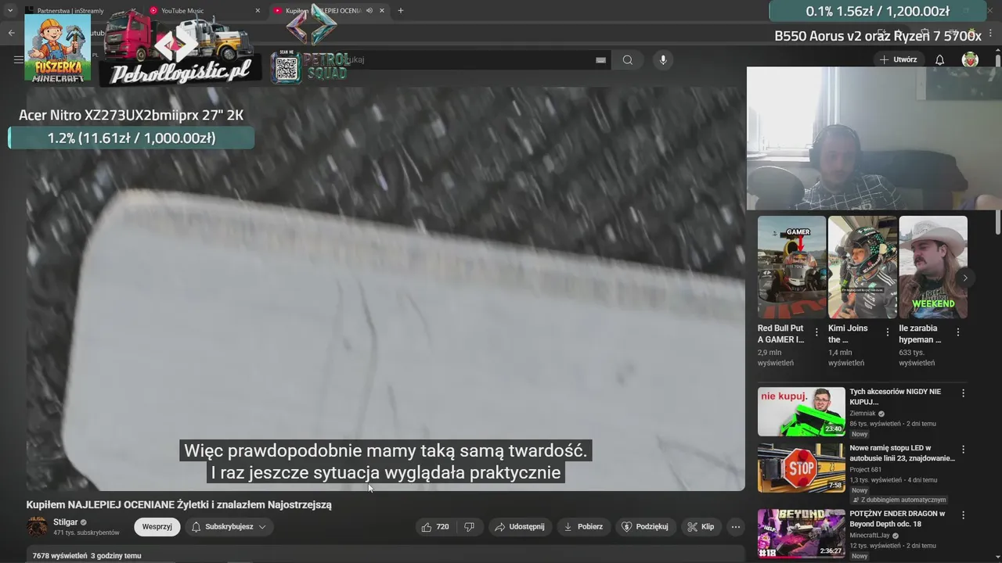
Task: Open options for Red Bull short
Action: [x=816, y=332]
